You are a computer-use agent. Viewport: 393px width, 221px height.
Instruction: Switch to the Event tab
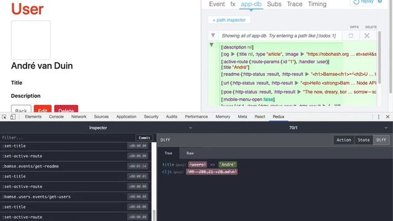click(x=217, y=4)
